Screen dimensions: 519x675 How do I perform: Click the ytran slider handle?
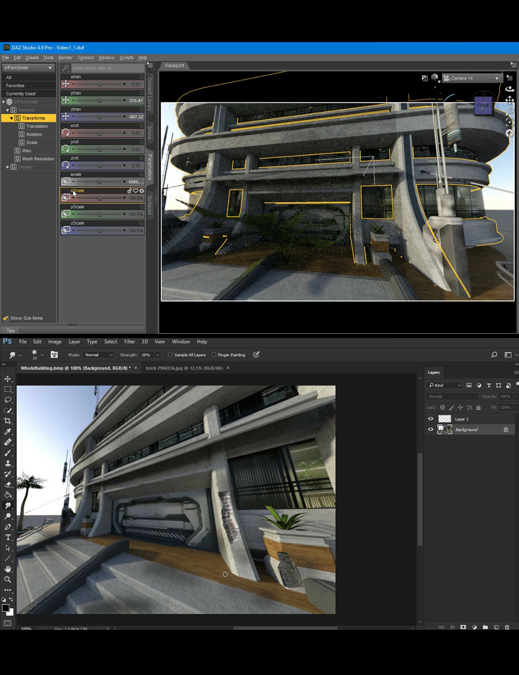coord(99,100)
